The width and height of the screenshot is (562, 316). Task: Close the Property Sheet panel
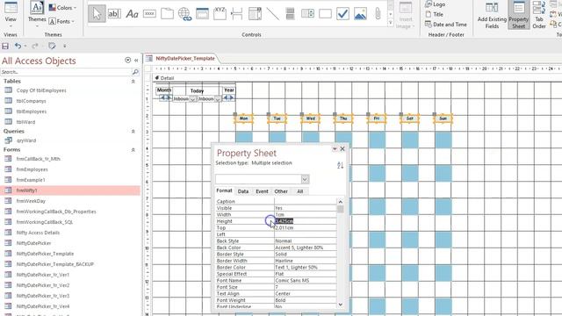coord(342,148)
